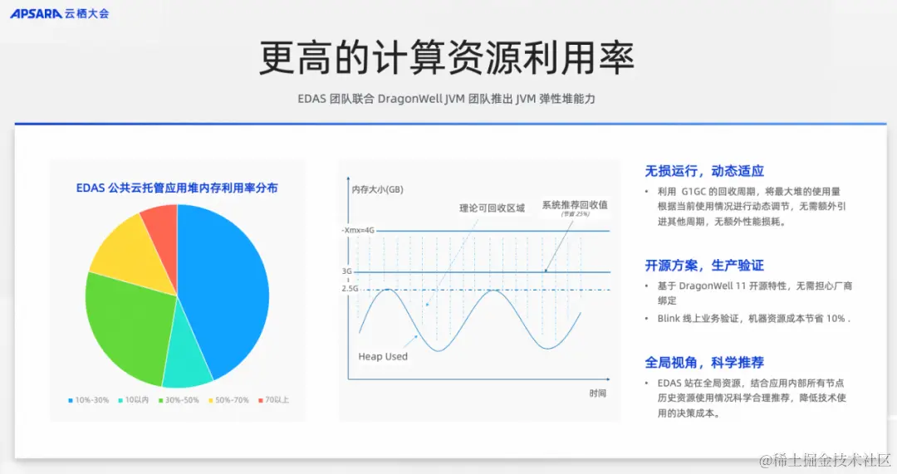Click the 时间 axis label
The width and height of the screenshot is (897, 474).
click(598, 393)
